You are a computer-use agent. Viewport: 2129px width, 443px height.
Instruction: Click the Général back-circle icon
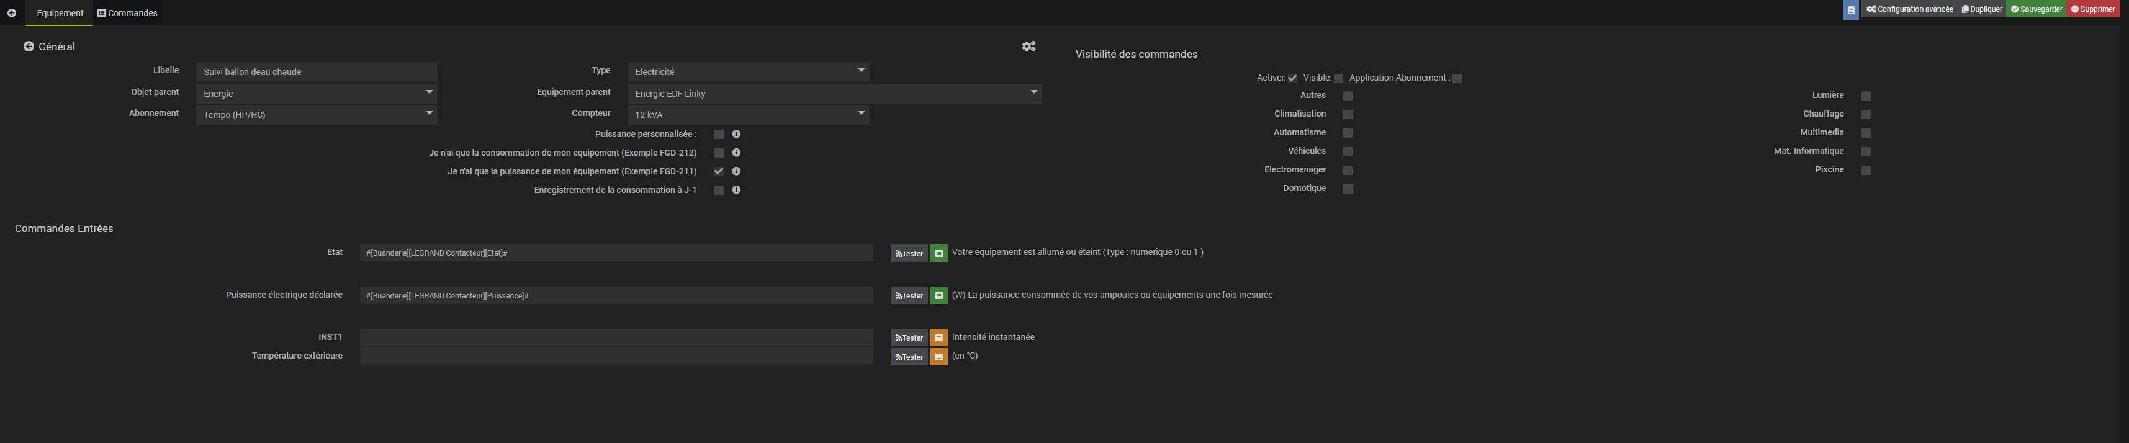(29, 47)
